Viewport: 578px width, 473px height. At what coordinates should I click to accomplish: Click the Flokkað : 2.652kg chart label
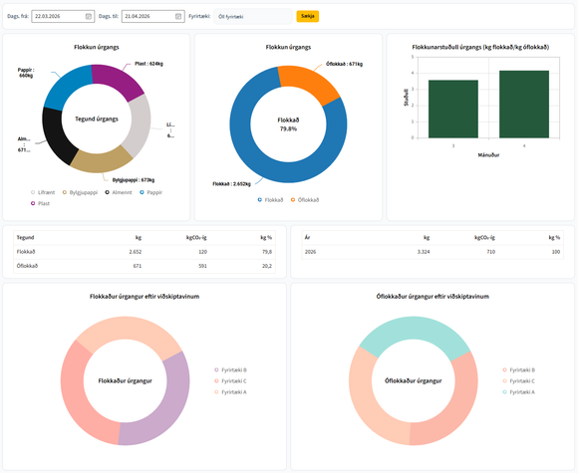(231, 184)
